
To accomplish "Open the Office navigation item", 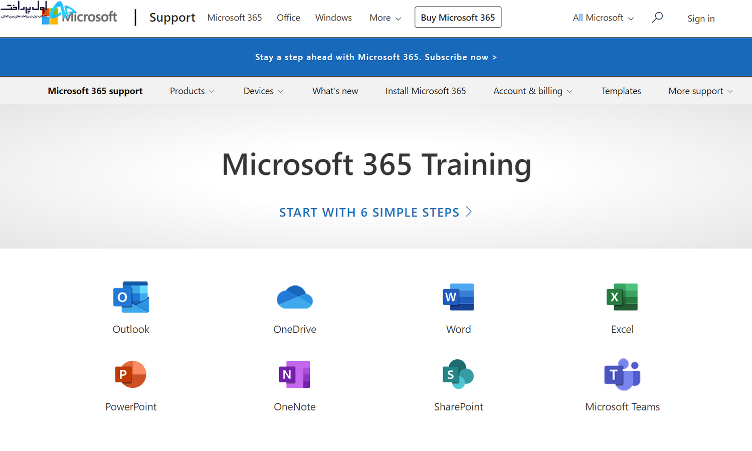I will click(x=288, y=18).
